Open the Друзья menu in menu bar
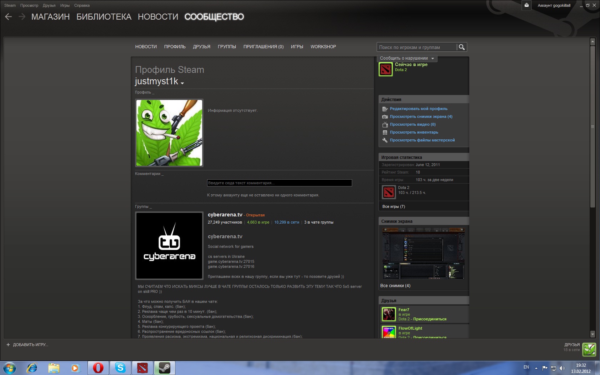600x375 pixels. (49, 5)
